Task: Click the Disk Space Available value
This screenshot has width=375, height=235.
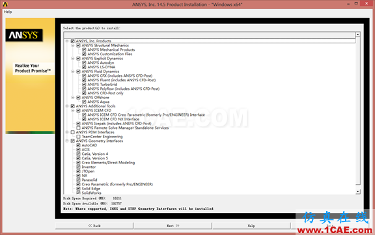Action: (117, 204)
